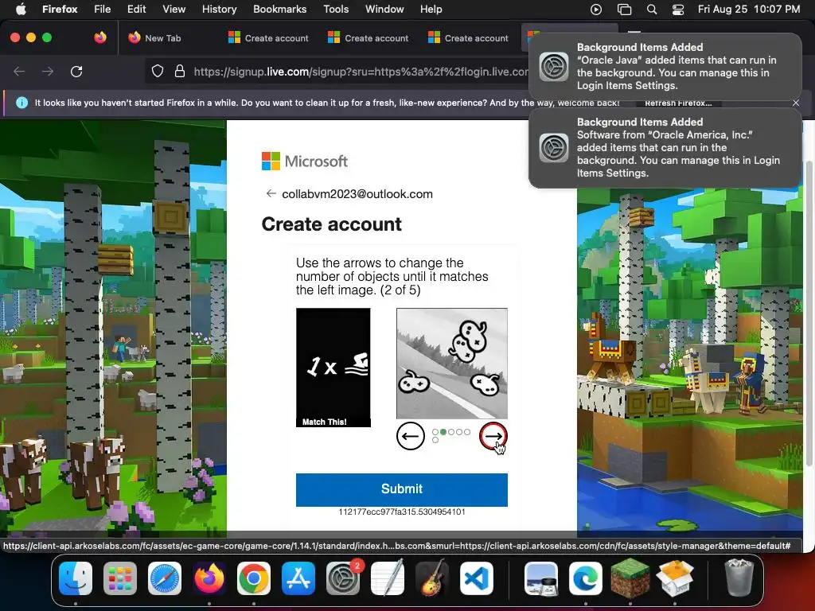
Task: Open Preview from the Dock
Action: point(541,578)
